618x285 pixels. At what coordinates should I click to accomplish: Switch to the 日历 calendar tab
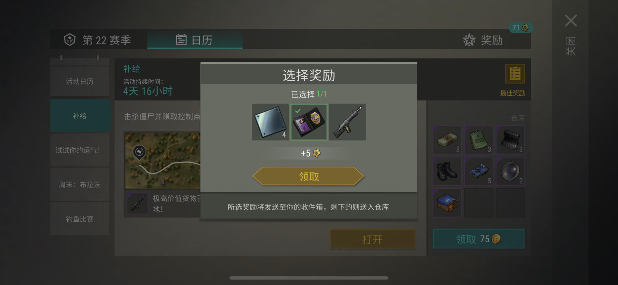click(195, 40)
